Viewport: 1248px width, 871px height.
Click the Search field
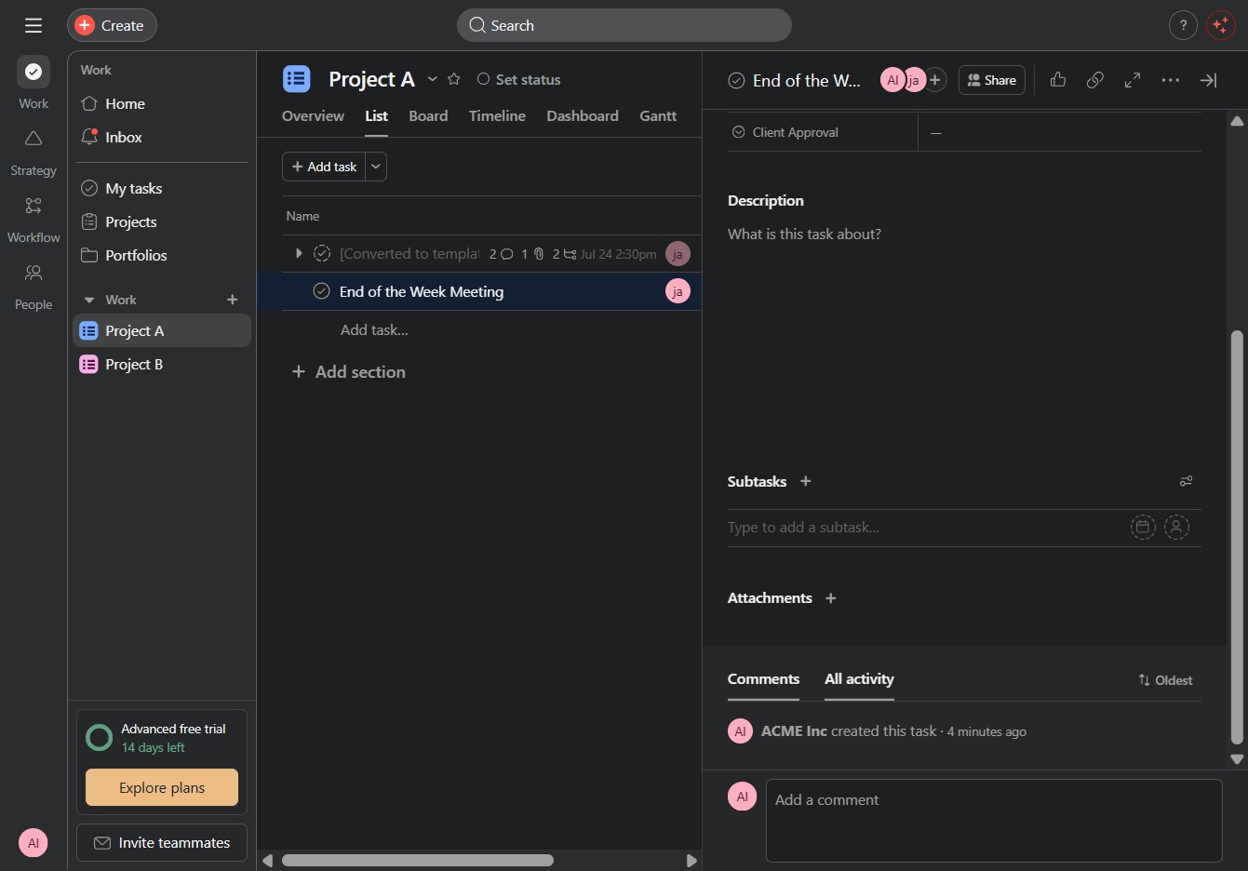tap(624, 25)
